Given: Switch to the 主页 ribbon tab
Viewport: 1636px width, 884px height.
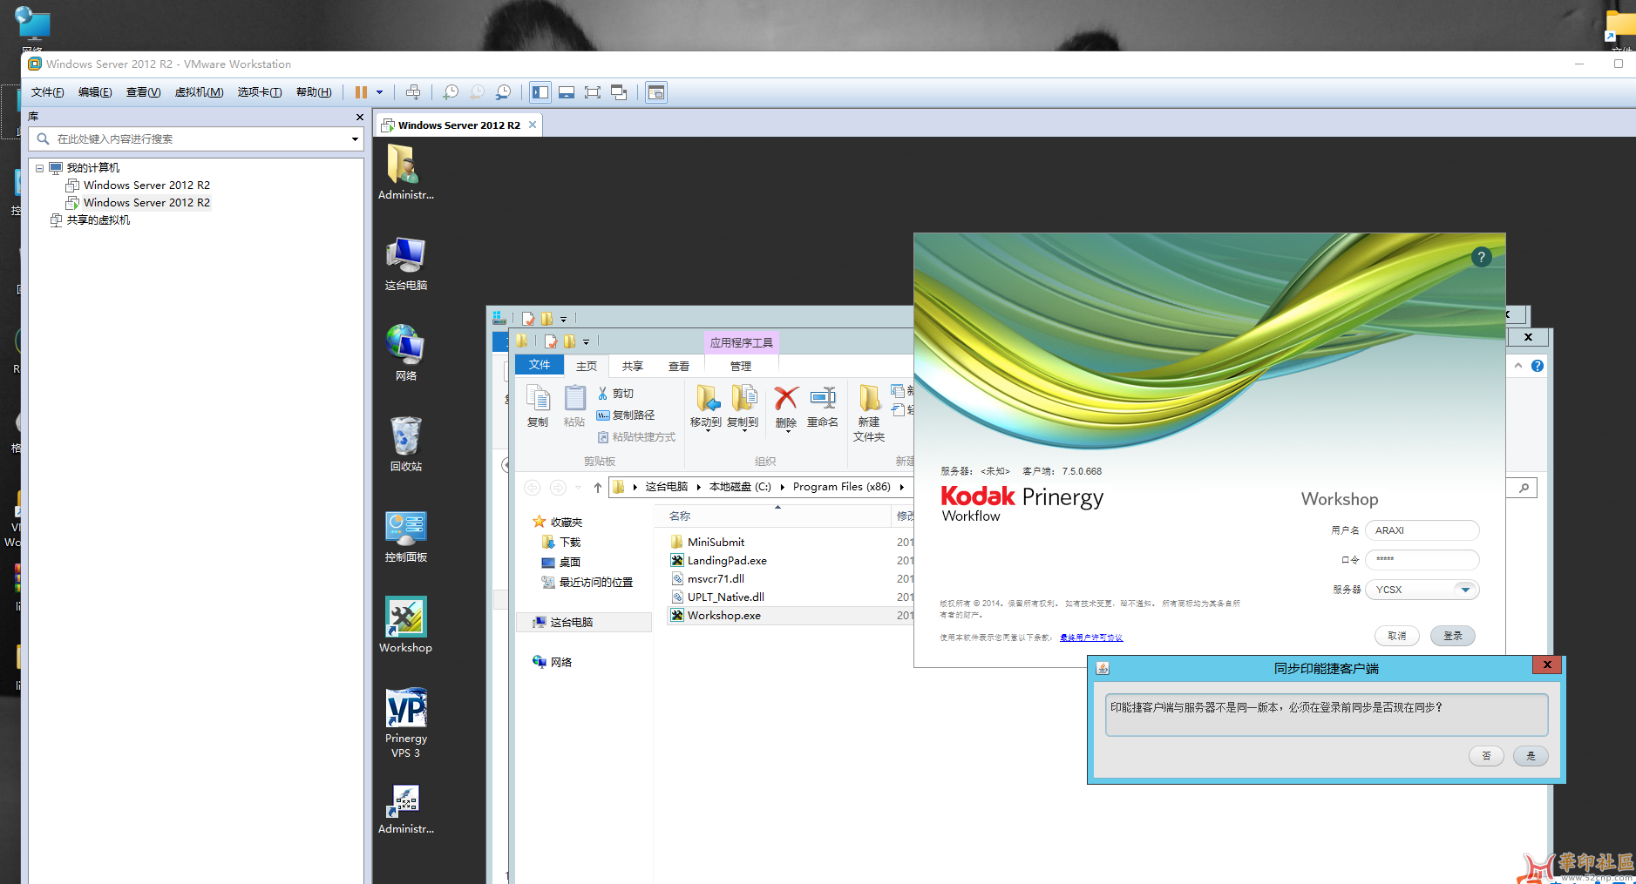Looking at the screenshot, I should tap(587, 366).
